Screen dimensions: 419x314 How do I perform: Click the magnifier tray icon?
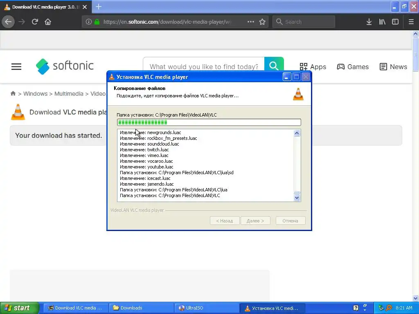tap(389, 308)
